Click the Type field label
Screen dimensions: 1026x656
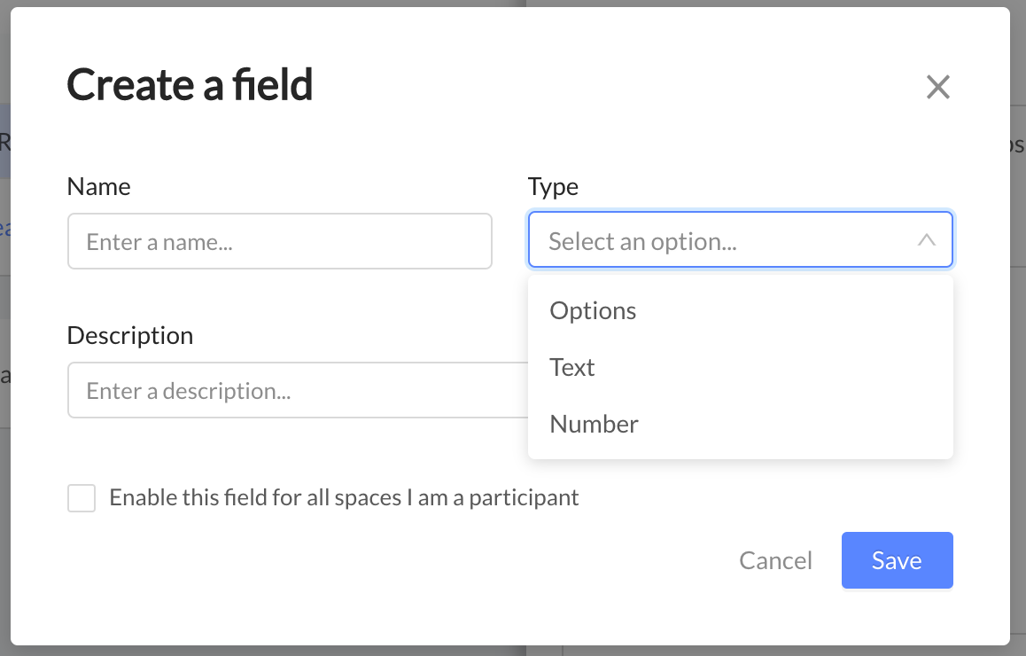[553, 187]
